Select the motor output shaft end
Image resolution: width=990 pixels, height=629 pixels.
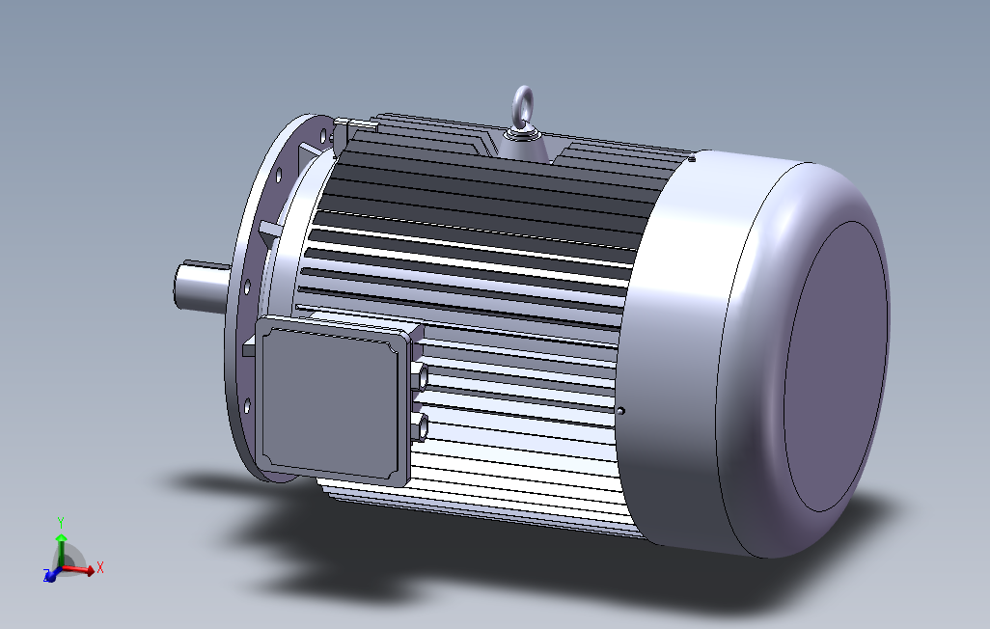tap(201, 287)
